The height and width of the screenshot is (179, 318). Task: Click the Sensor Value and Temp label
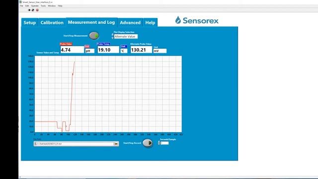tap(48, 53)
